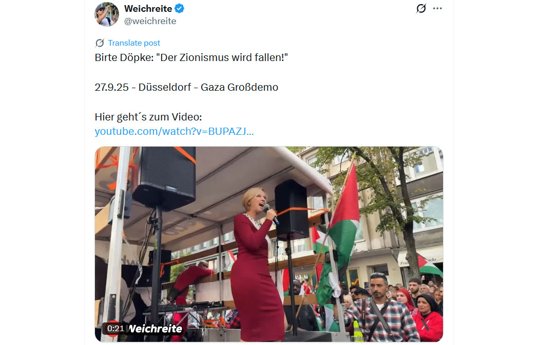Play the embedded demo video
Screen dimensions: 539x345
pos(269,244)
